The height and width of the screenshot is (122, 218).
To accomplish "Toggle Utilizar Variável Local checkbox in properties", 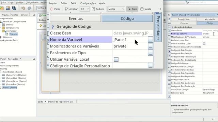I will [x=204, y=44].
